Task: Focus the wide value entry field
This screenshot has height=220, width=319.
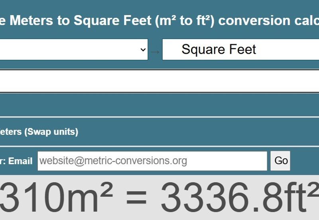Action: pos(159,81)
